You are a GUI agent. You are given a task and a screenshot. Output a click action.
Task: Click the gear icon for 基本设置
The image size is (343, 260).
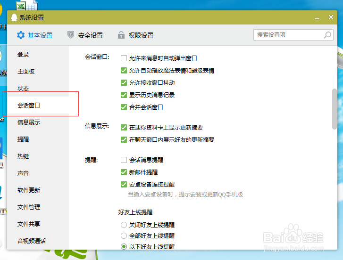click(21, 35)
